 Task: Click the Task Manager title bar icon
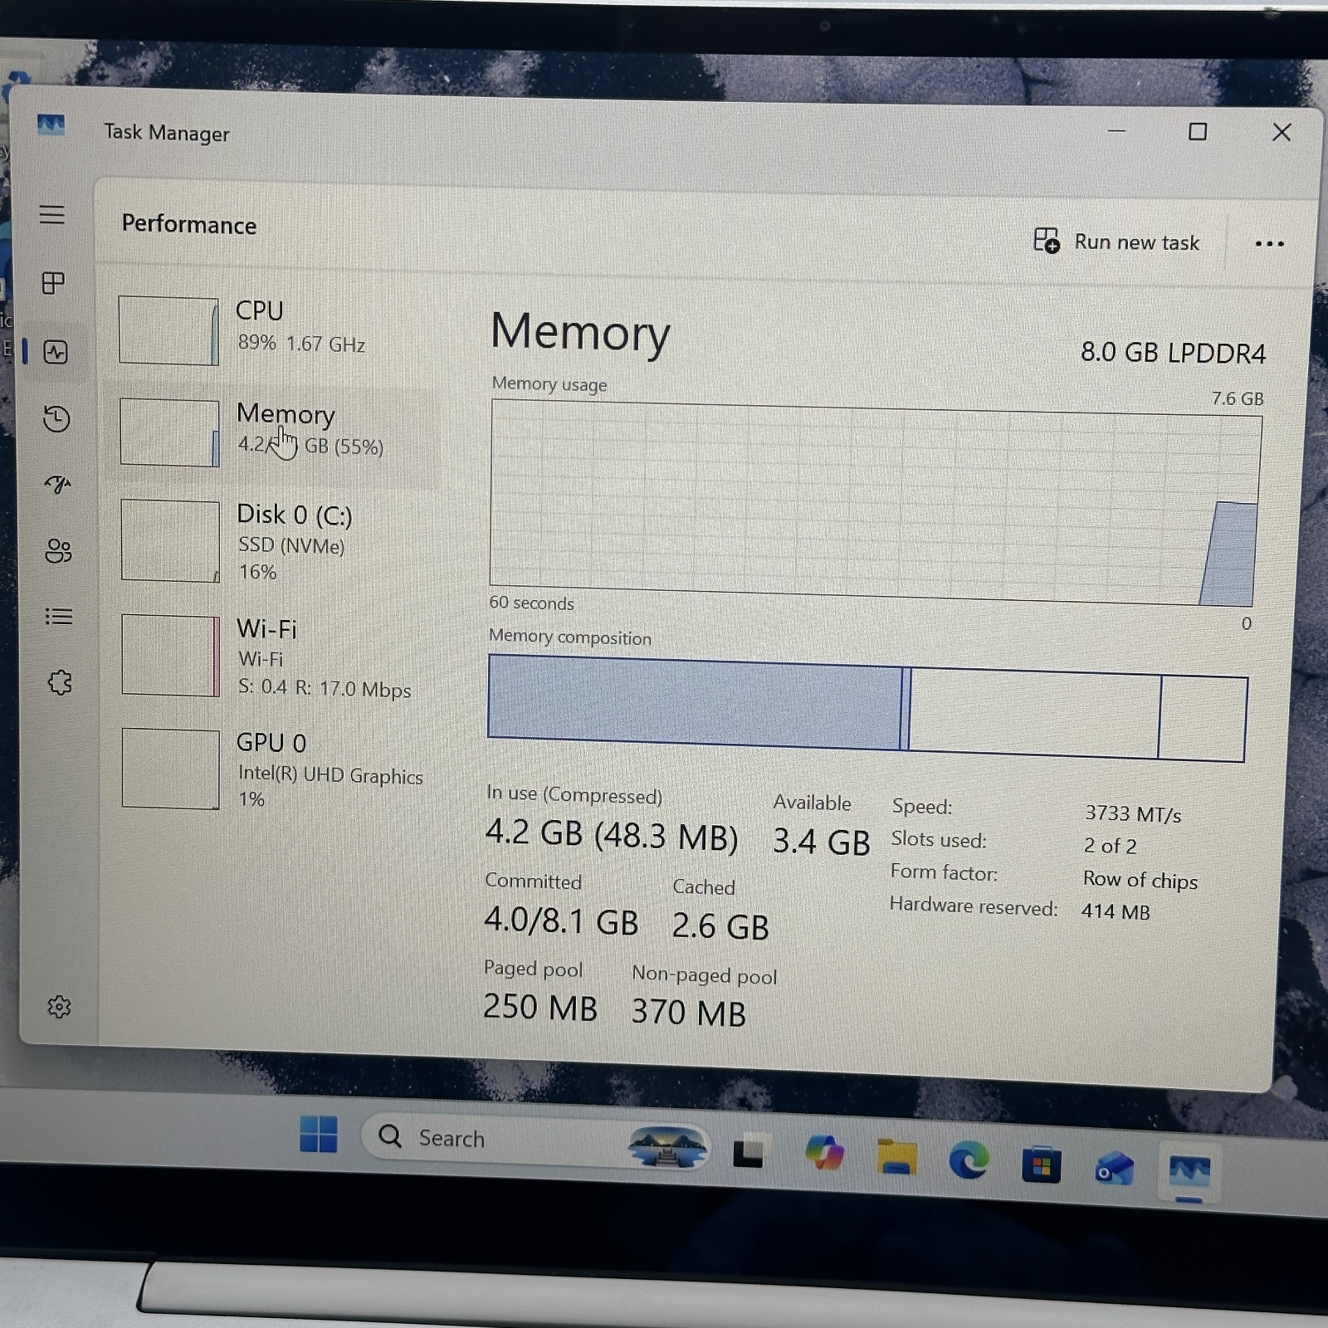[x=51, y=126]
